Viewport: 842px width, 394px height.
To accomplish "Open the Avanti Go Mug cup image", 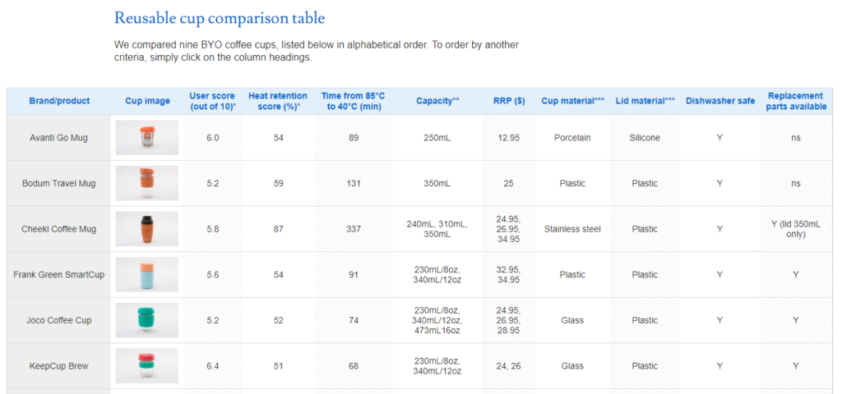I will click(147, 138).
